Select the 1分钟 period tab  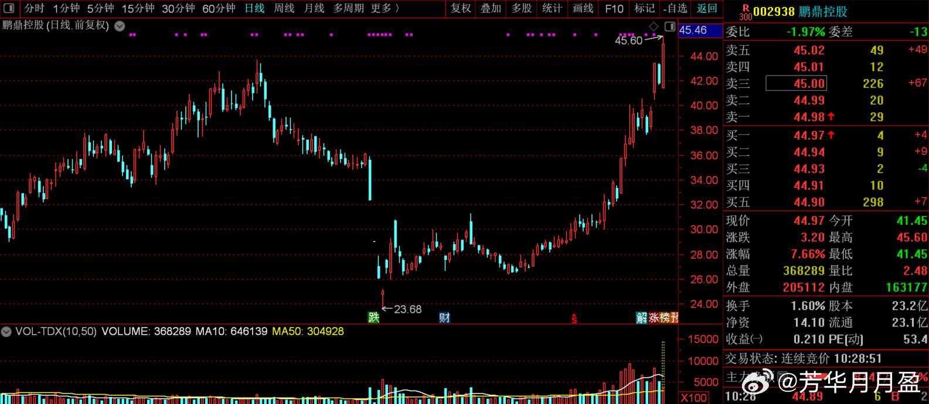tap(66, 8)
